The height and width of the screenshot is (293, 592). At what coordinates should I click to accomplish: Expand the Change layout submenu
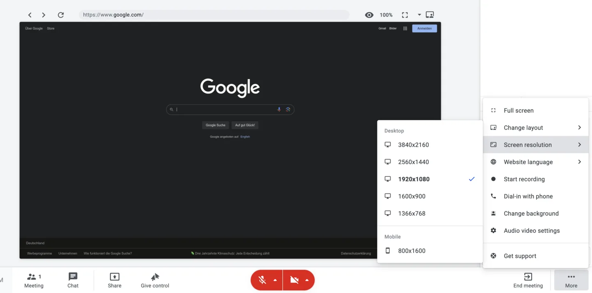tap(536, 128)
